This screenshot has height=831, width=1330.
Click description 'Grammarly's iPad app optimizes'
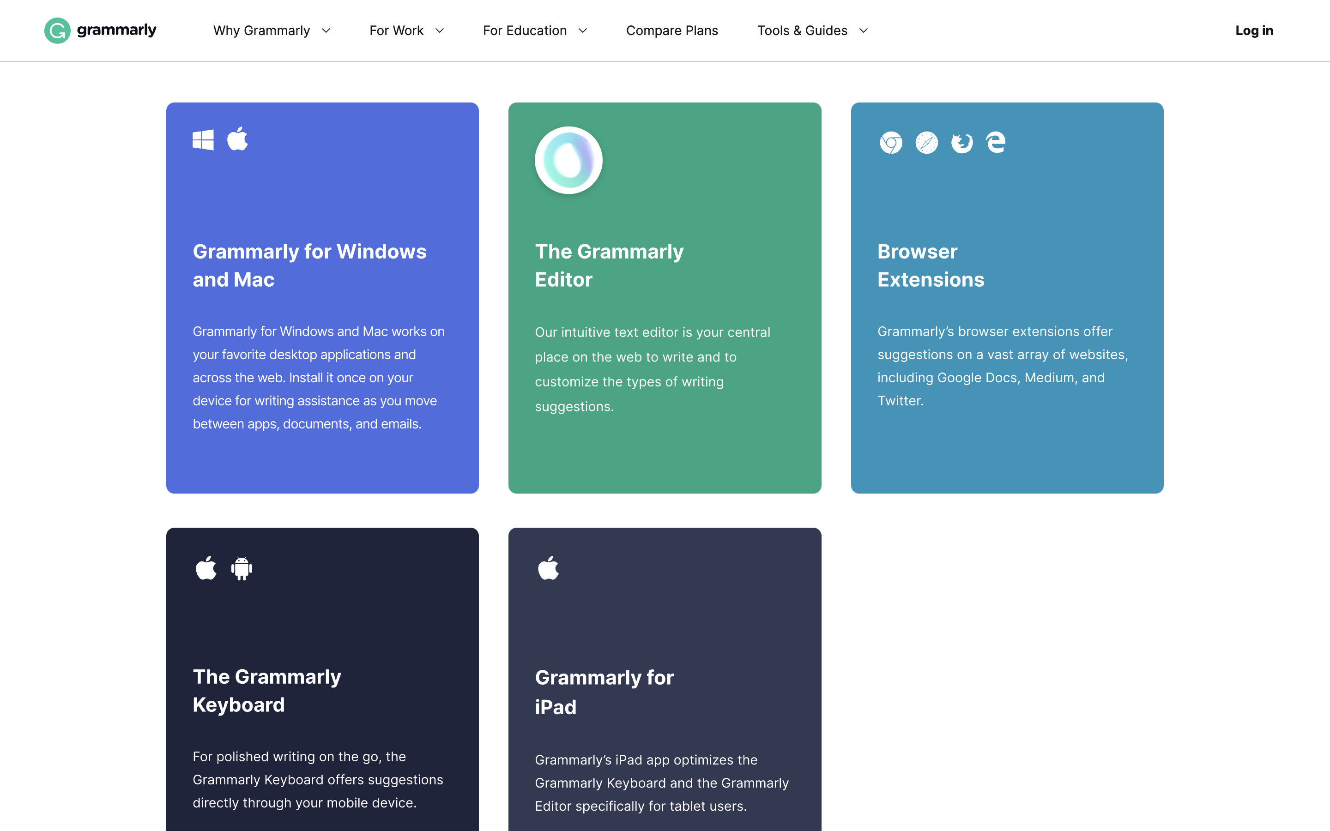(x=662, y=783)
